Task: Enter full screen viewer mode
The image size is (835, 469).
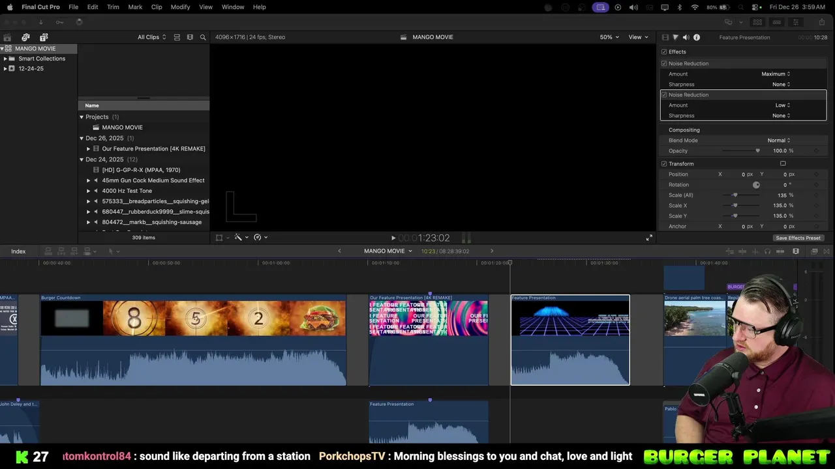Action: 649,238
